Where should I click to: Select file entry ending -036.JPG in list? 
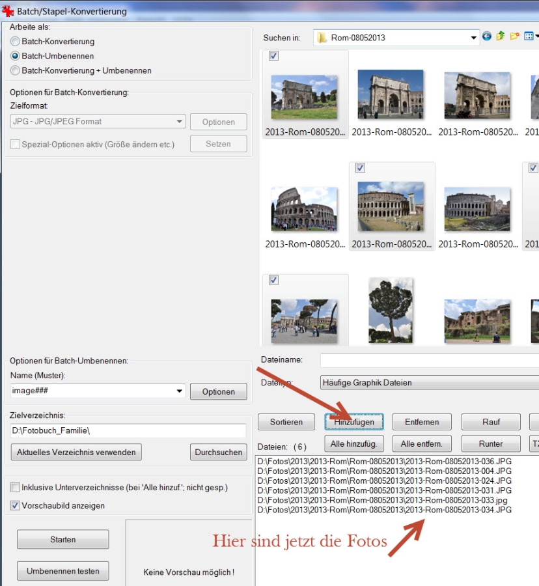pos(384,461)
